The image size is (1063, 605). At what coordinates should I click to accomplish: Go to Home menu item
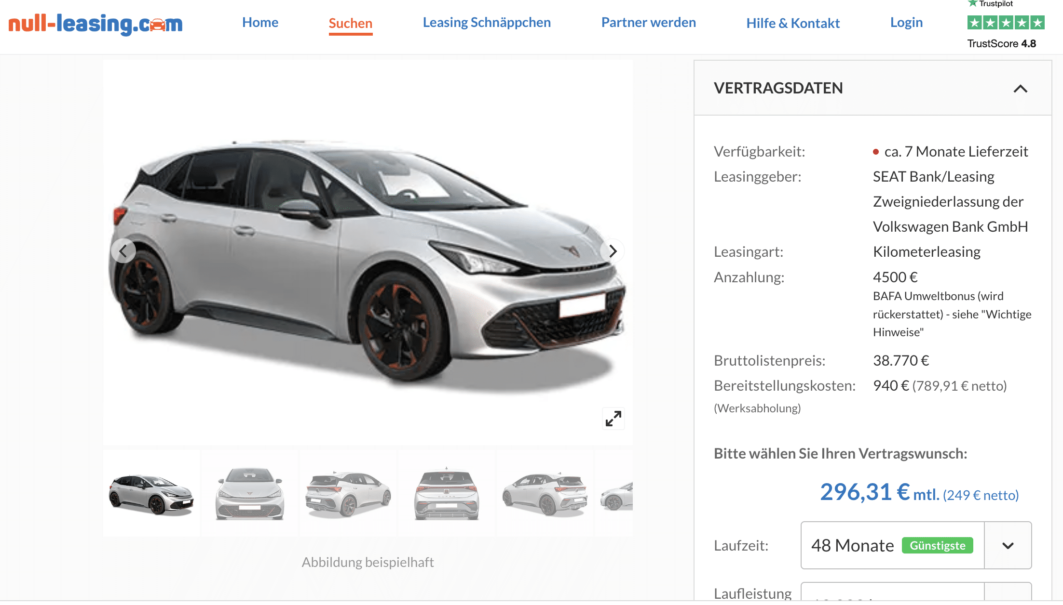point(260,22)
